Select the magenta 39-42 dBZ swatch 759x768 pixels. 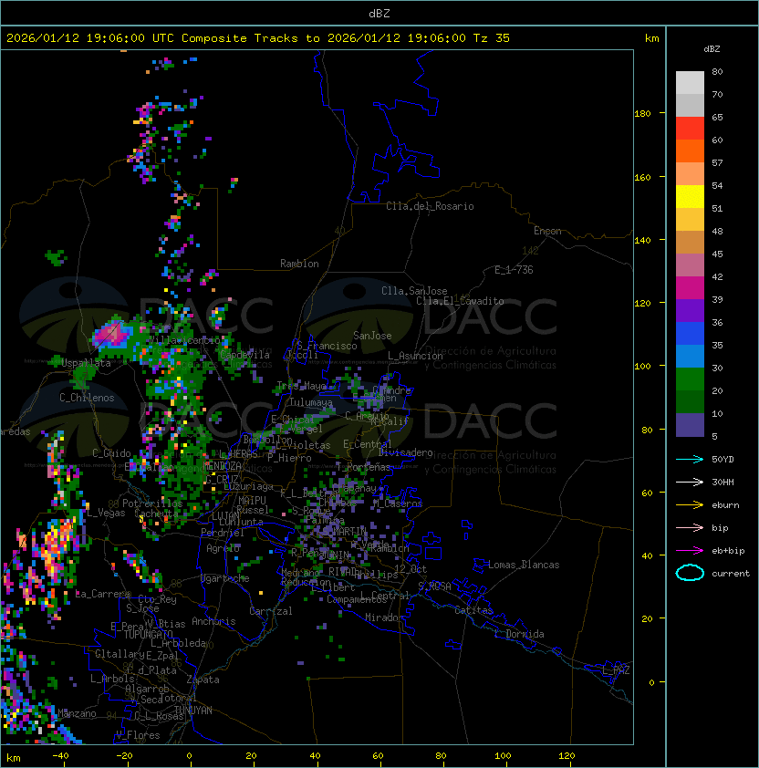690,288
